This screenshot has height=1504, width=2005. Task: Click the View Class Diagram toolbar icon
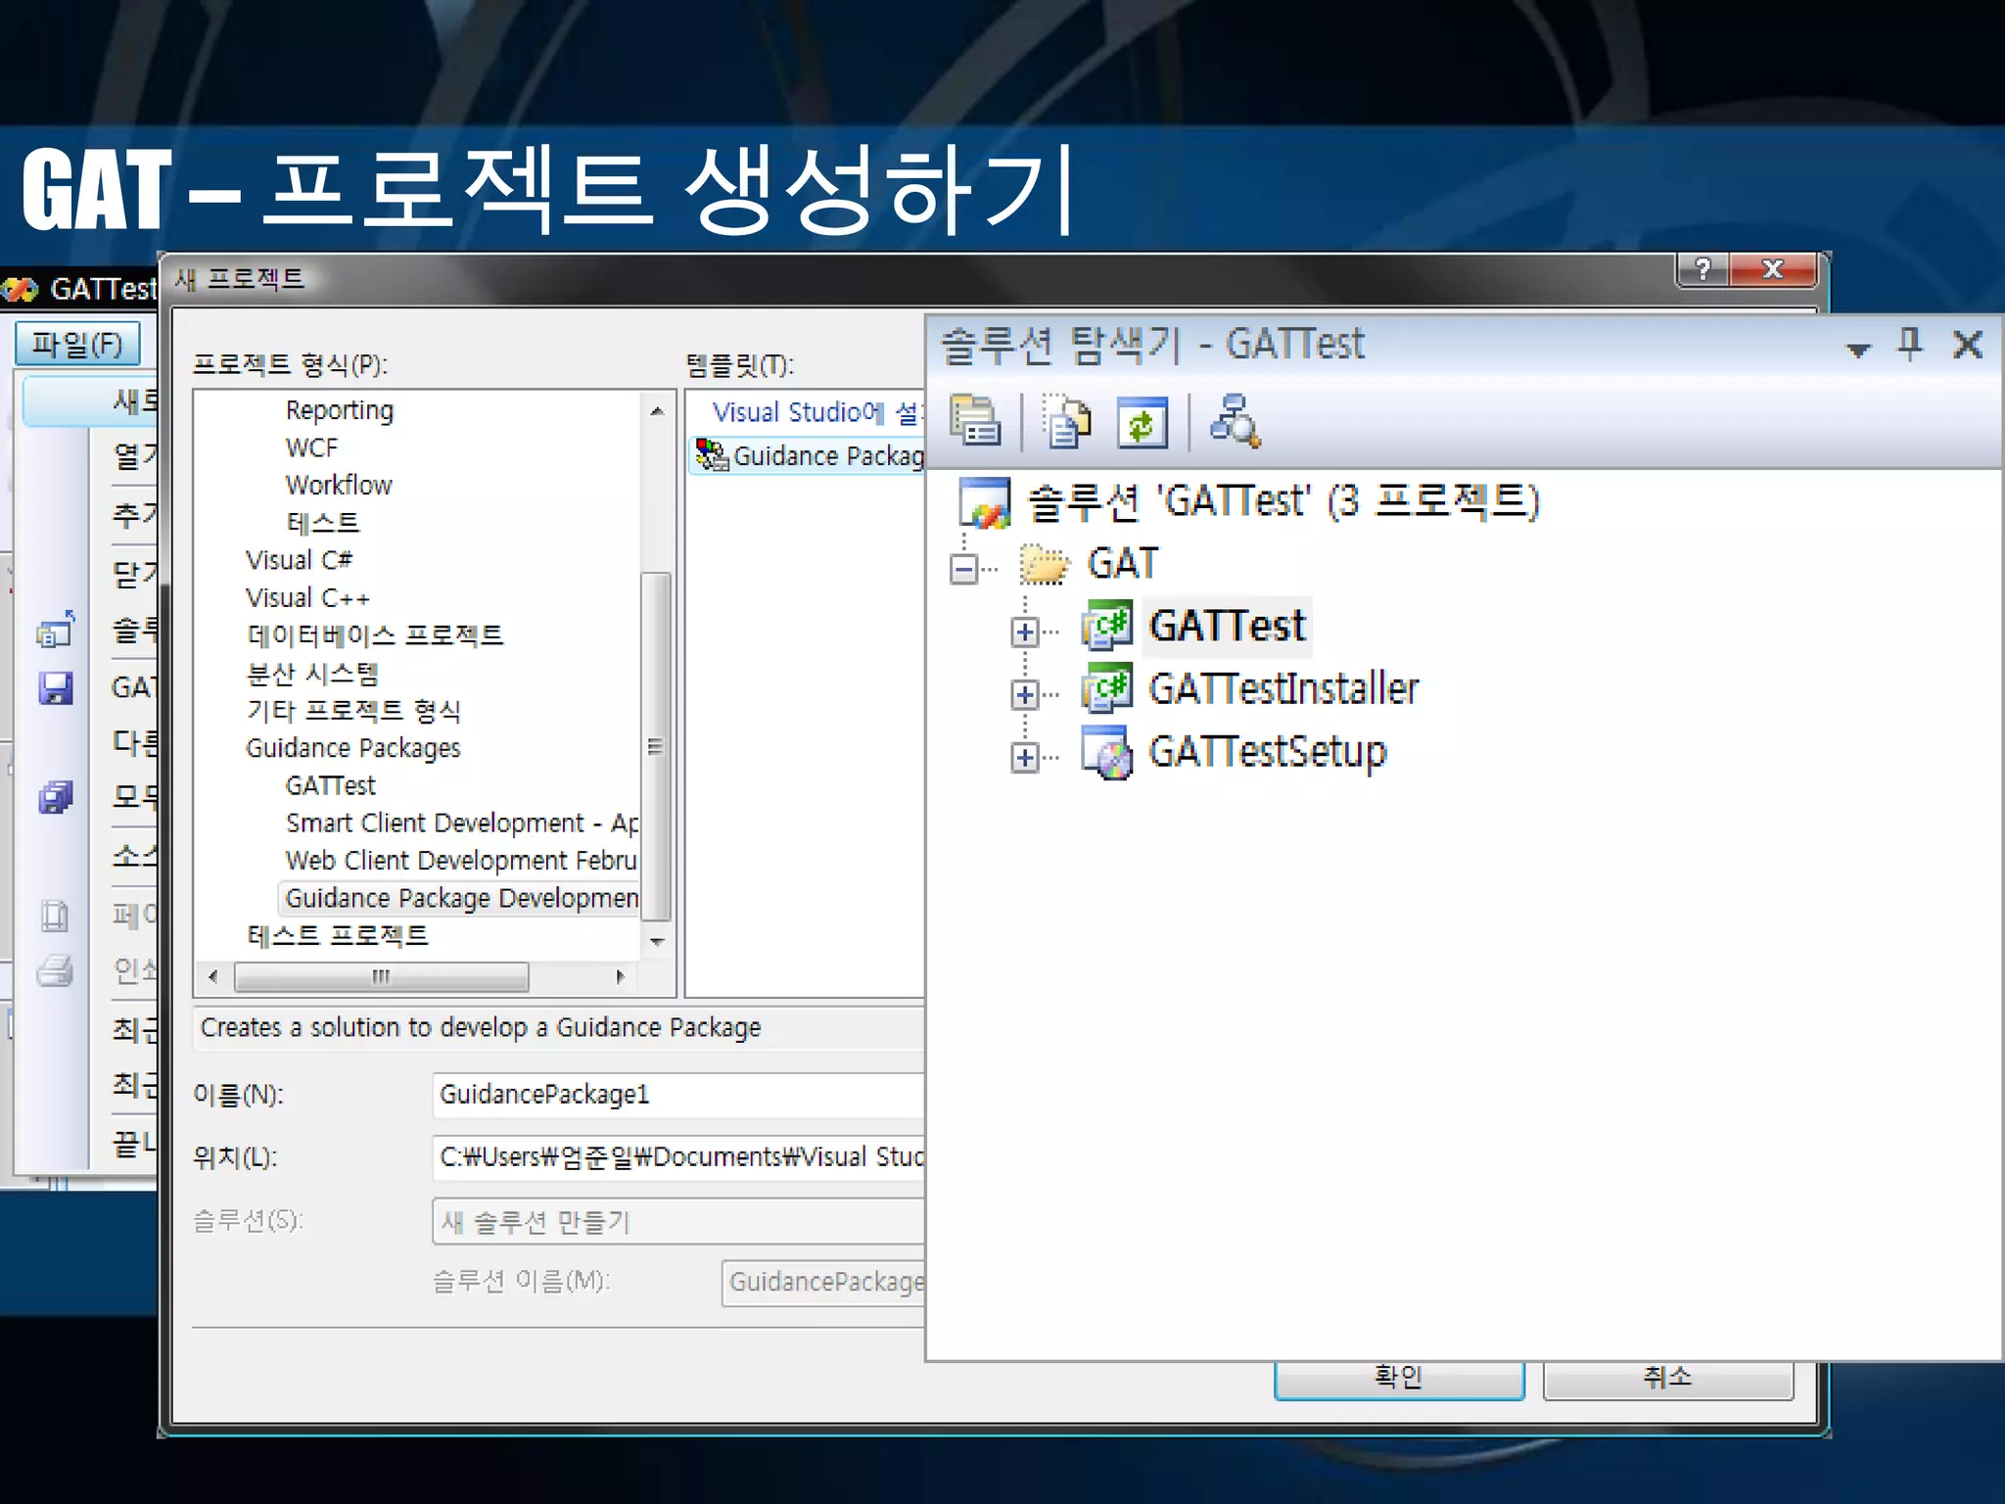[1235, 421]
